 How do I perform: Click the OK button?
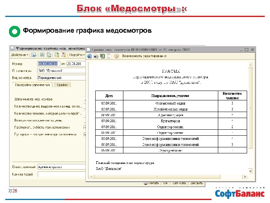(x=165, y=183)
